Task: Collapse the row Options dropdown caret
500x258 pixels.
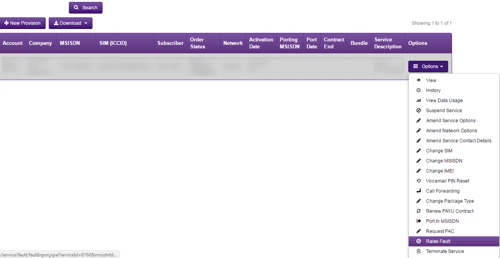Action: (442, 67)
